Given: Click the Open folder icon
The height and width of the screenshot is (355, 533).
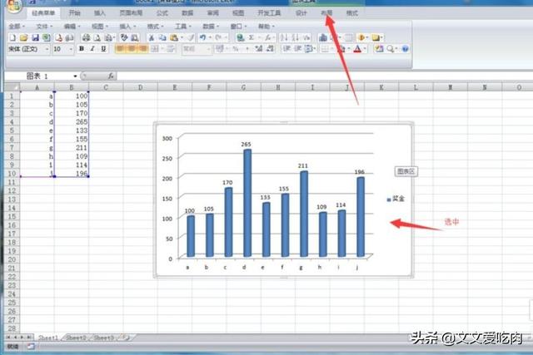Looking at the screenshot, I should click(23, 37).
